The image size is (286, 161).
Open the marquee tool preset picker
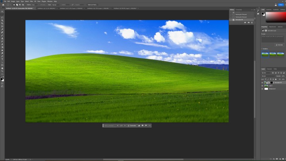click(8, 5)
